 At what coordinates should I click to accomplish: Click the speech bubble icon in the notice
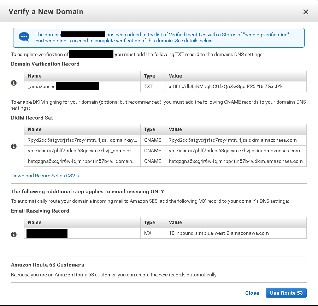pyautogui.click(x=24, y=37)
